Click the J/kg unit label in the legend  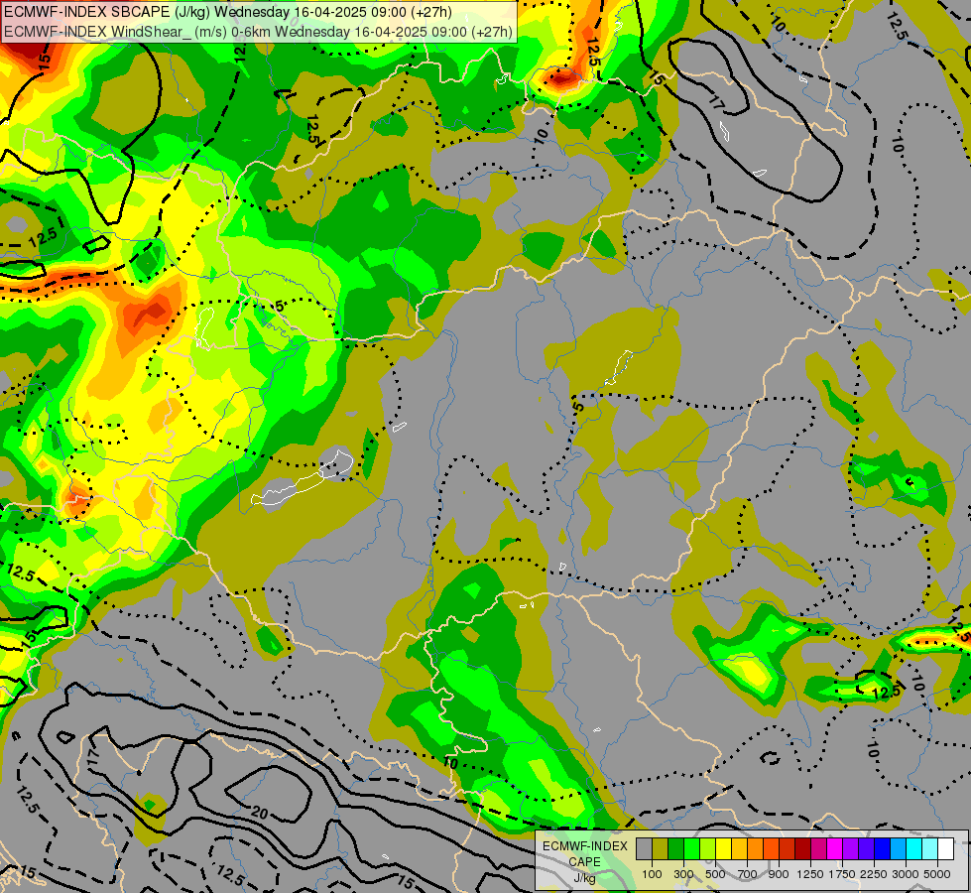tap(584, 878)
